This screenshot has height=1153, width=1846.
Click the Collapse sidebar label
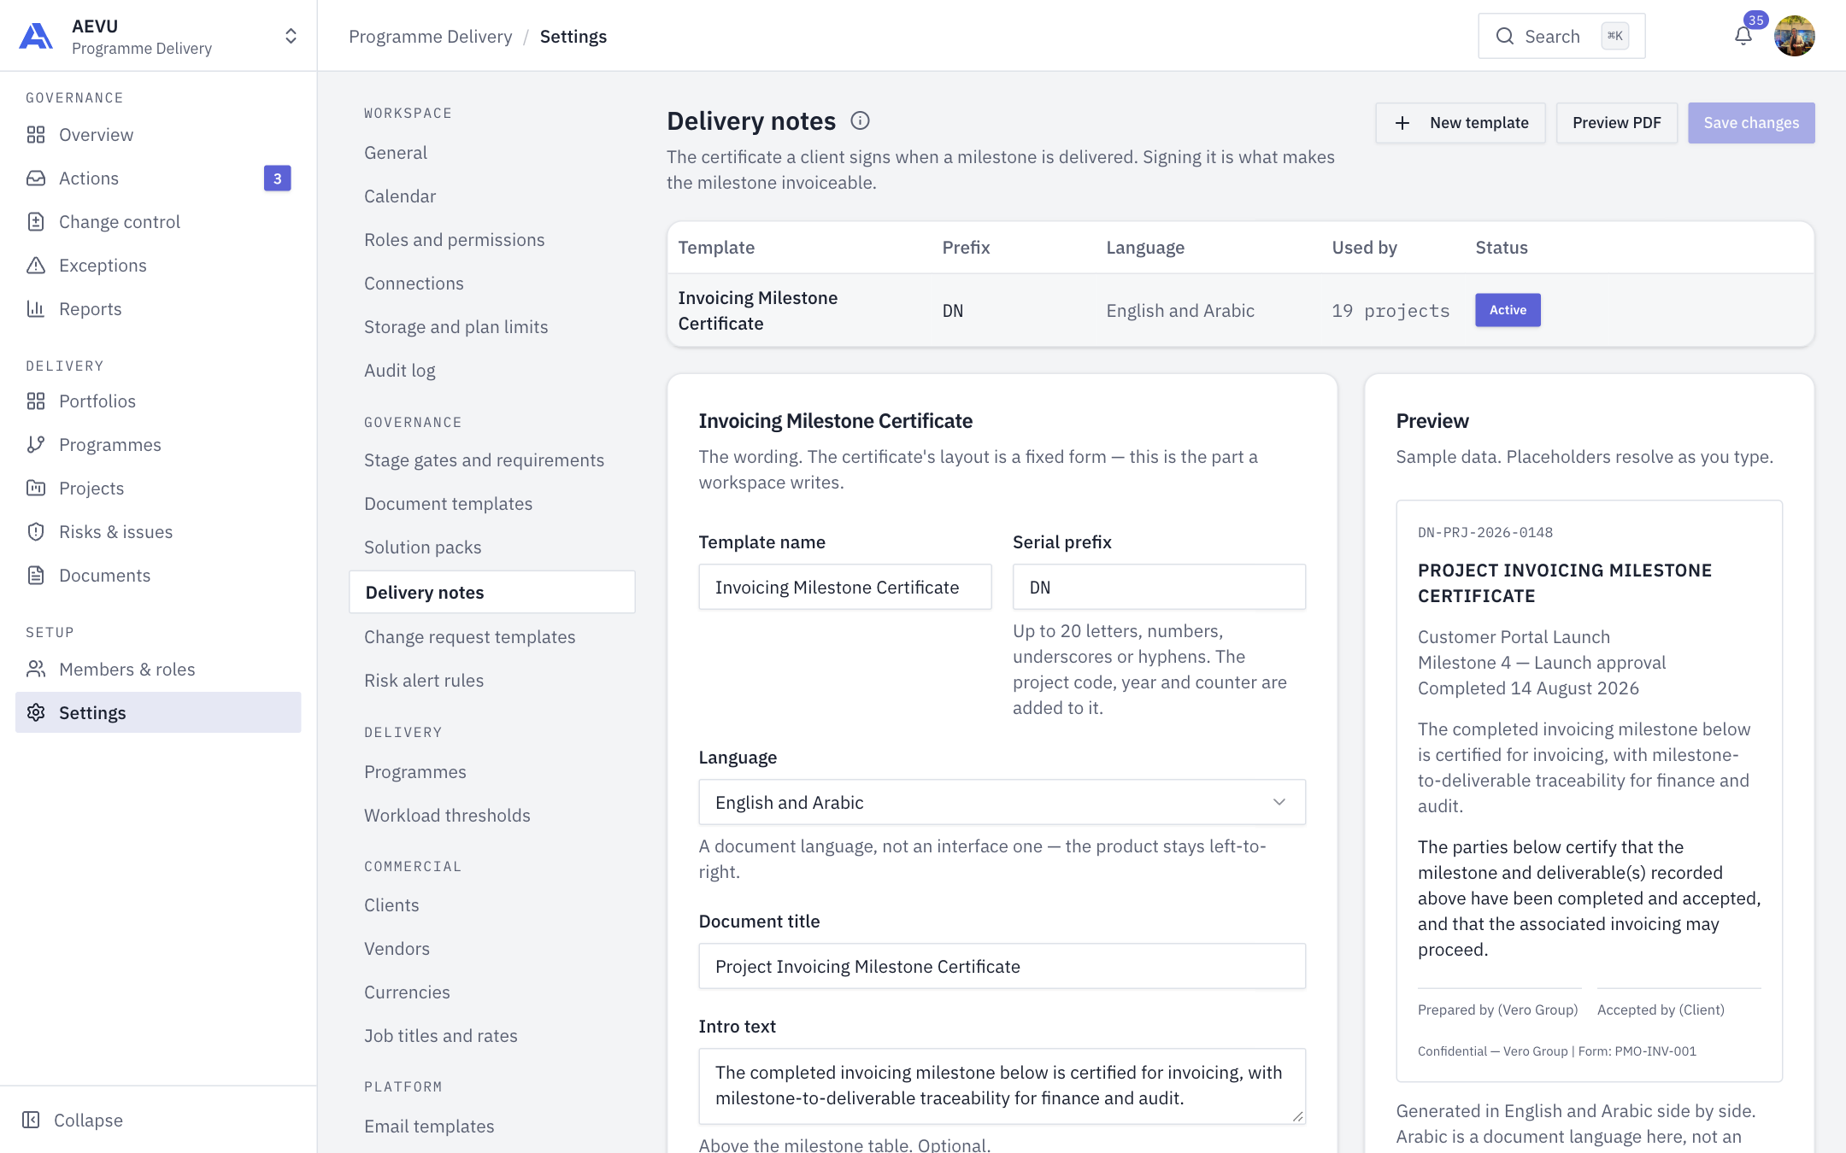tap(88, 1121)
